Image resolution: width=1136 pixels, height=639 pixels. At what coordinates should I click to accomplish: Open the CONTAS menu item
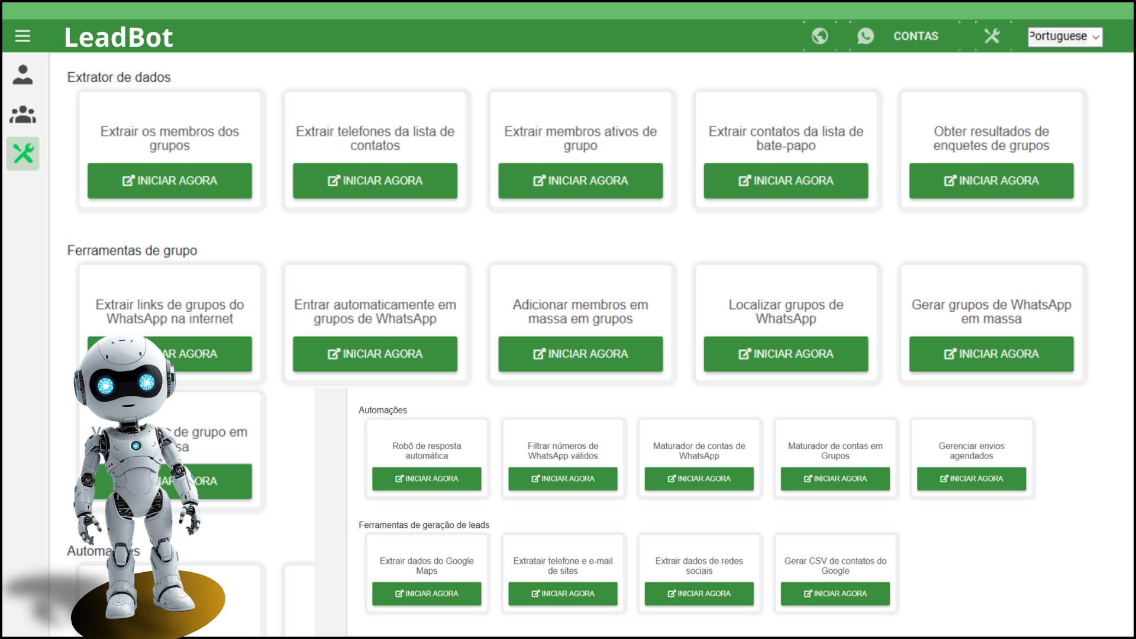(x=915, y=36)
